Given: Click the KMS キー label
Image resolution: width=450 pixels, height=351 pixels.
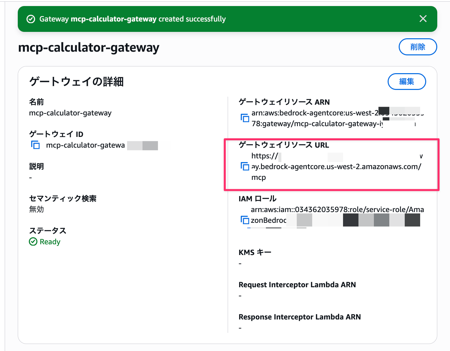Looking at the screenshot, I should pyautogui.click(x=255, y=252).
